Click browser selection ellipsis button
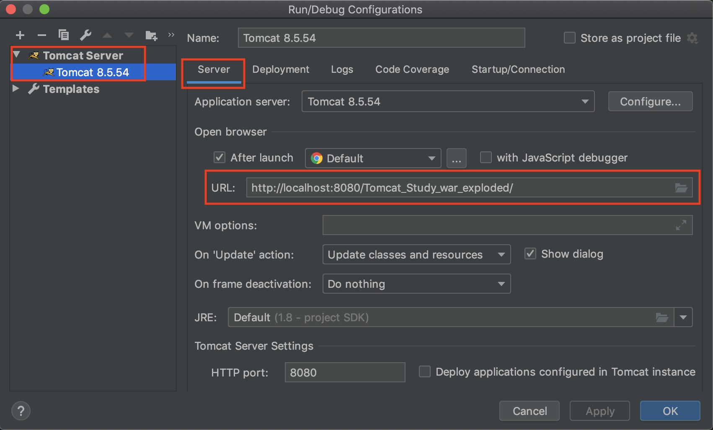Image resolution: width=713 pixels, height=430 pixels. tap(457, 158)
